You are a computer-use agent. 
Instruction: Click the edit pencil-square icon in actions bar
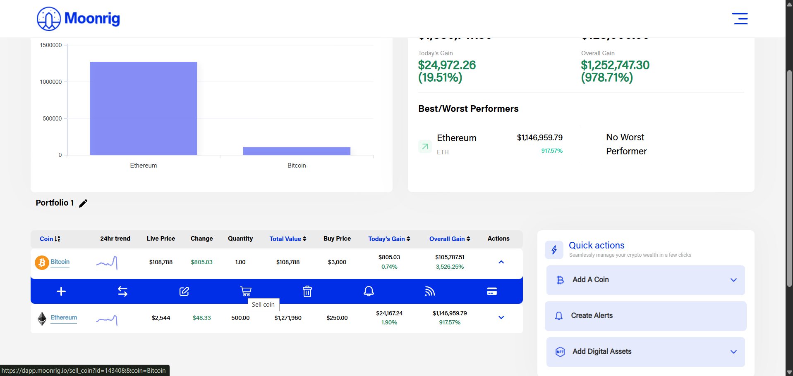point(184,291)
